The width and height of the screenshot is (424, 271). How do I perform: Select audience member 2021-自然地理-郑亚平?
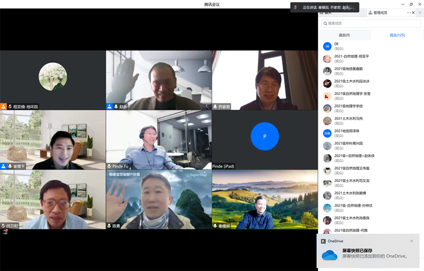point(351,59)
